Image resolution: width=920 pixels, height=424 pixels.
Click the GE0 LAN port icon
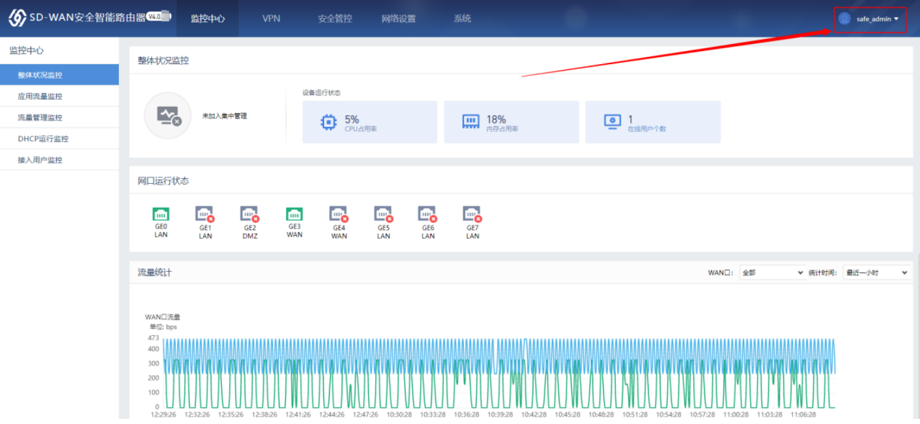pyautogui.click(x=161, y=214)
